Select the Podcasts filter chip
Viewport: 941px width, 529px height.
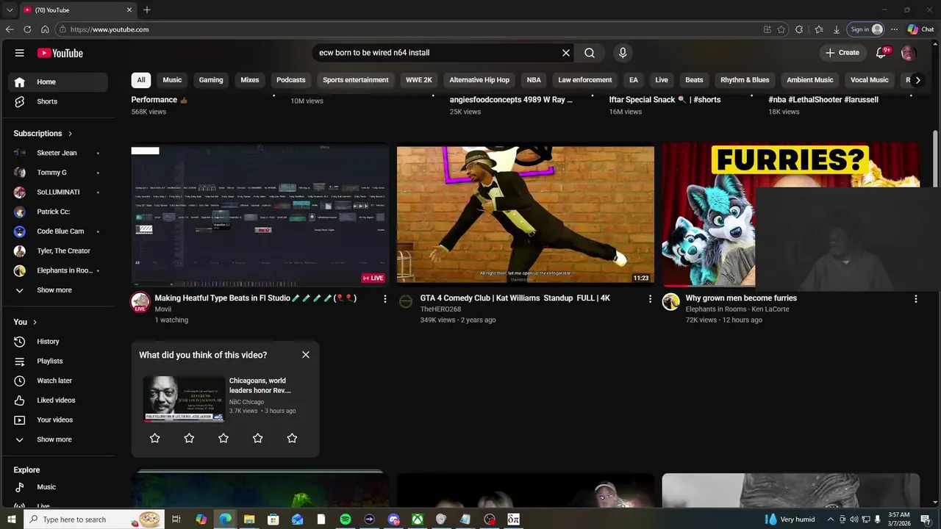click(x=291, y=80)
